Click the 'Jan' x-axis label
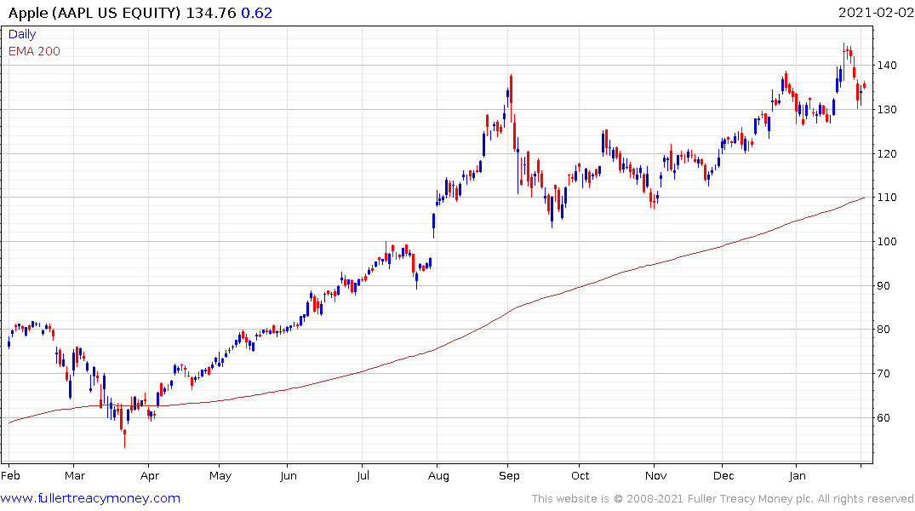 point(798,475)
